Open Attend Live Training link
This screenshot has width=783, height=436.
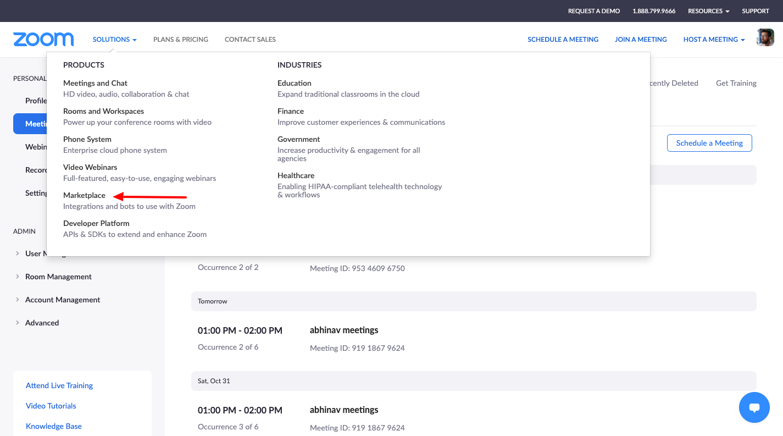coord(59,385)
